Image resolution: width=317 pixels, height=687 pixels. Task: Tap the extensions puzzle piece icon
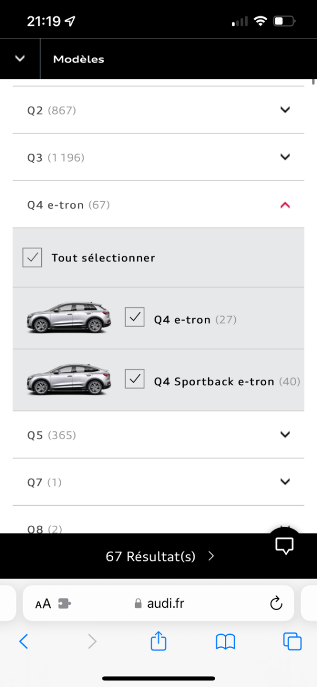tap(65, 604)
